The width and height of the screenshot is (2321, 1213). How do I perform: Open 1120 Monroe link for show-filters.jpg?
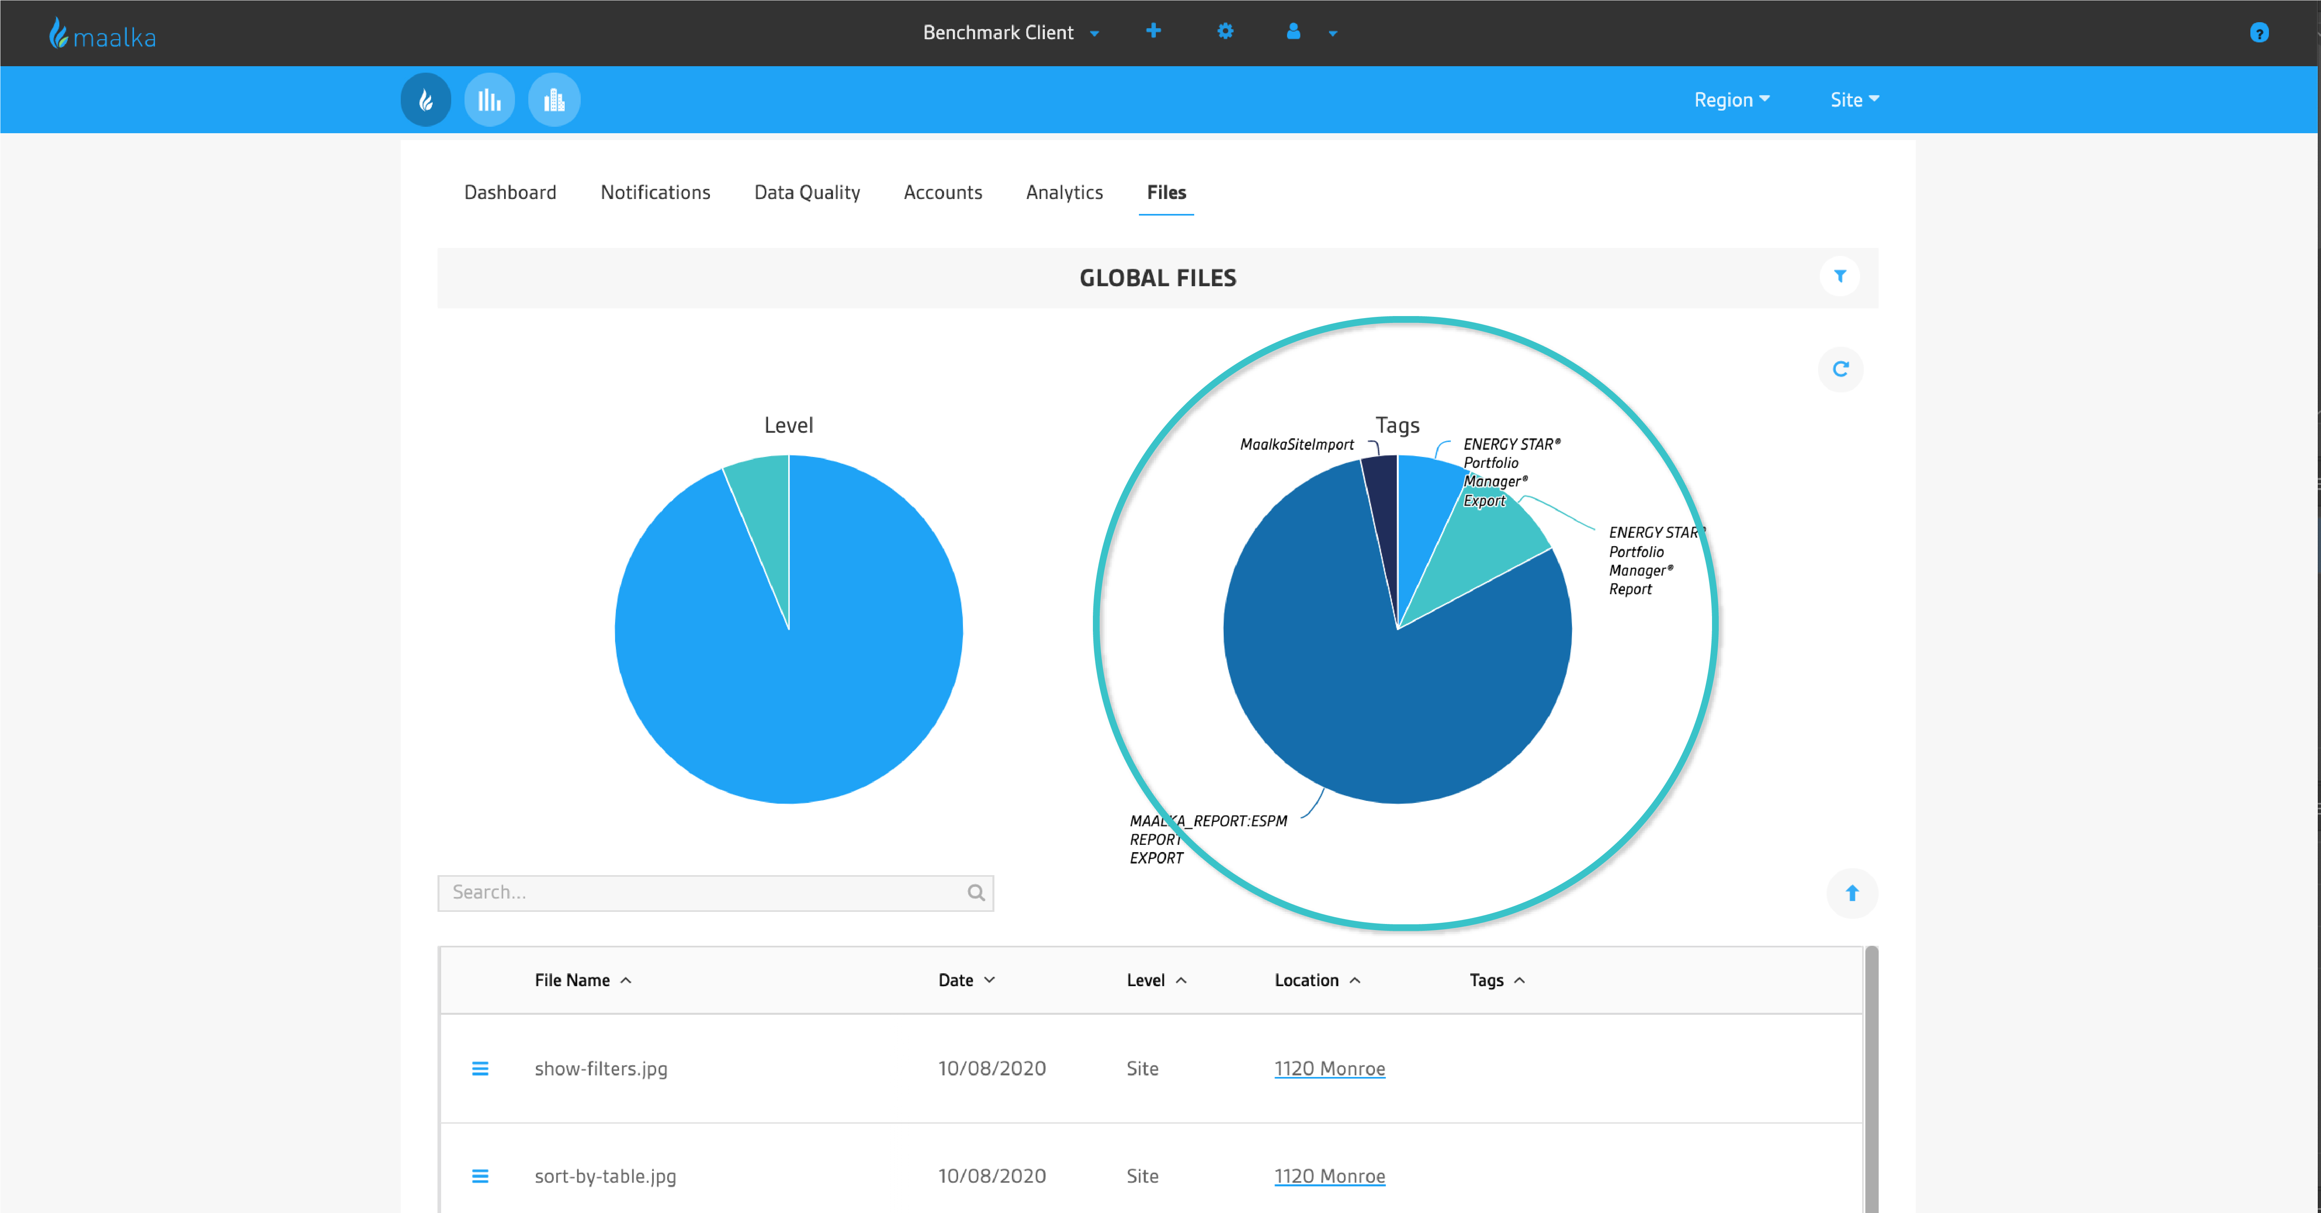1329,1069
